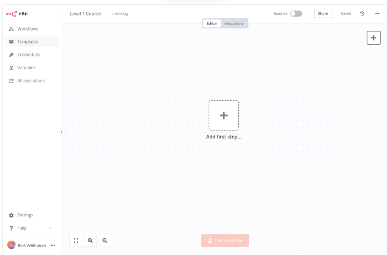
Task: Open workflow version history
Action: pos(362,13)
